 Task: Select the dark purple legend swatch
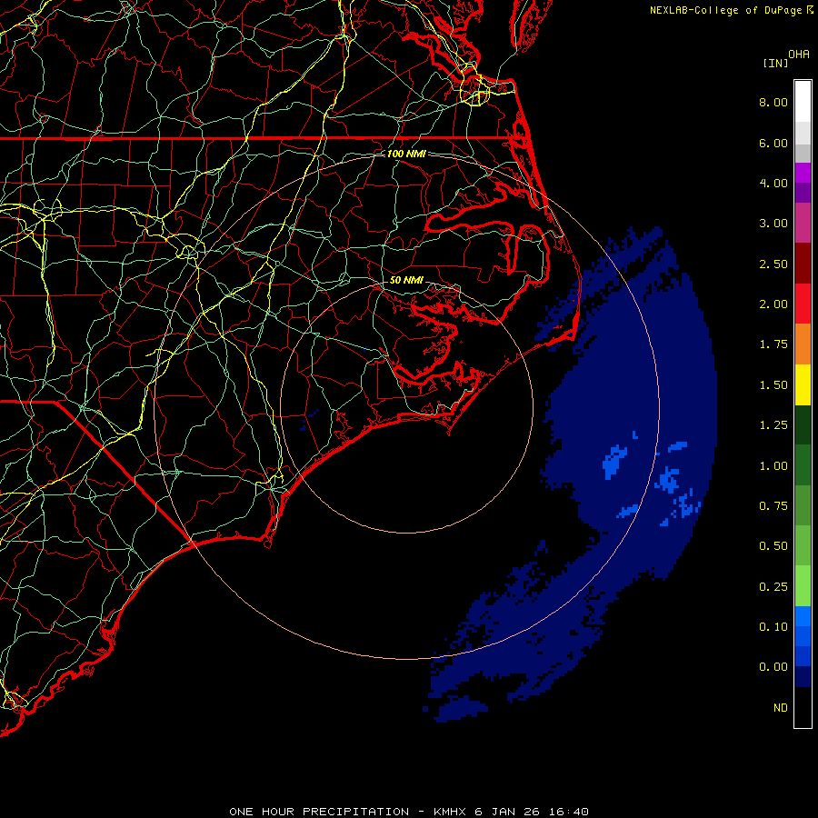point(803,193)
